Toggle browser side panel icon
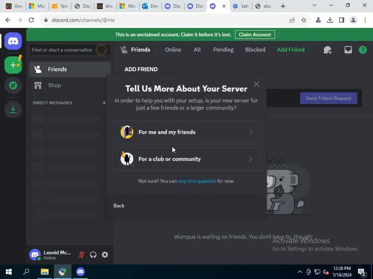The height and width of the screenshot is (279, 373). [341, 20]
